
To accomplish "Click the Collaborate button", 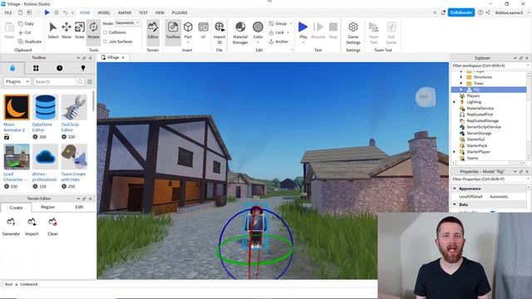I will coord(461,12).
